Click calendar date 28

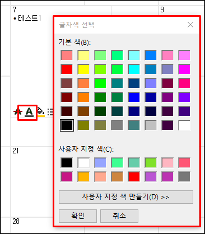[x=16, y=221]
